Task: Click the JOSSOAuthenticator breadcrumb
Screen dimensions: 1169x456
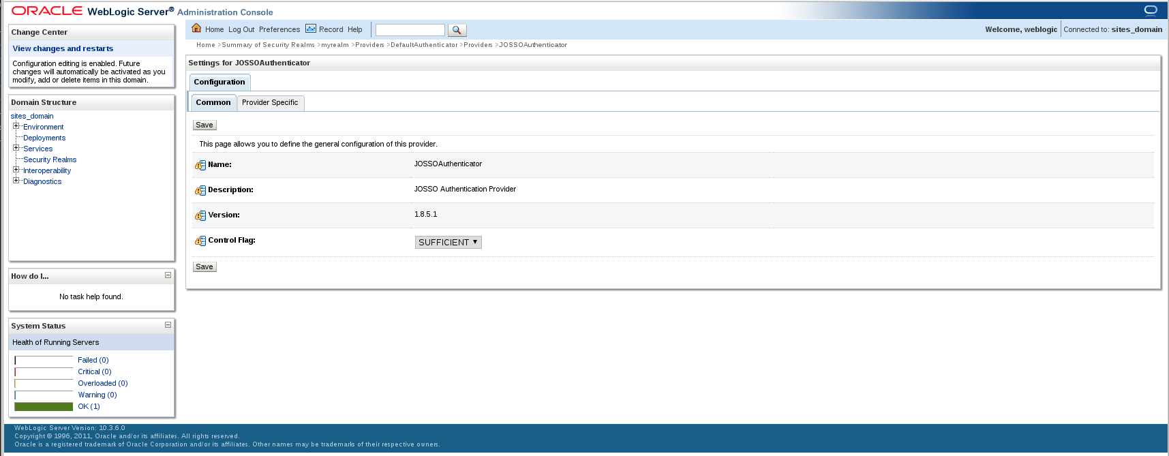Action: [x=533, y=45]
